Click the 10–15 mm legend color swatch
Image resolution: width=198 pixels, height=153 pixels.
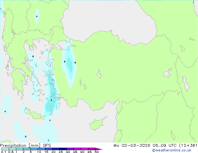42,149
